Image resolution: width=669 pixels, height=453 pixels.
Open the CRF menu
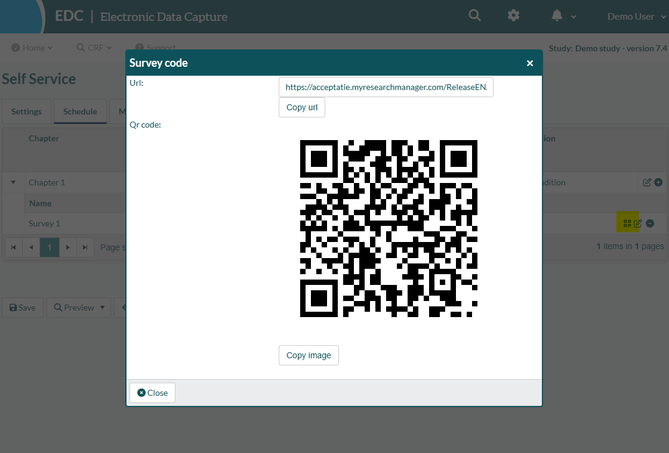94,48
